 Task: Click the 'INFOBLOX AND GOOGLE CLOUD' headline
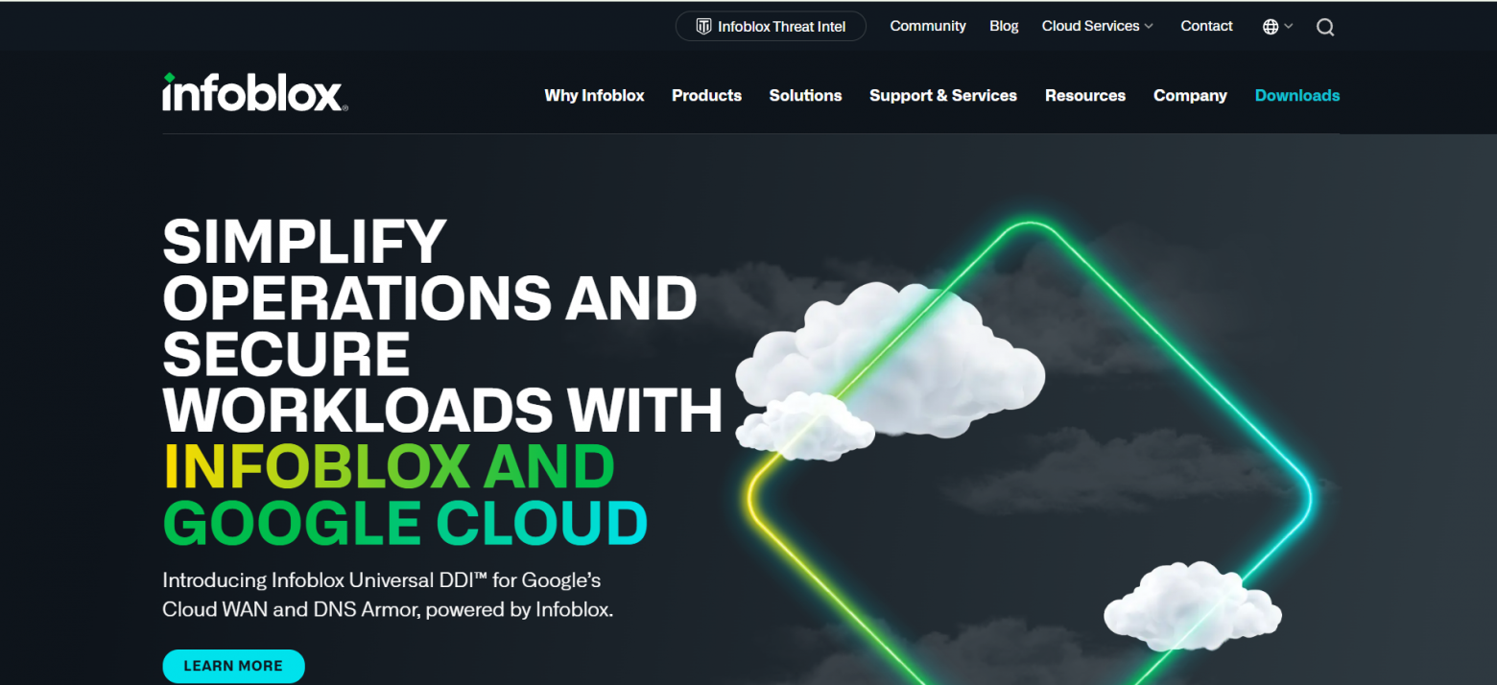[405, 495]
